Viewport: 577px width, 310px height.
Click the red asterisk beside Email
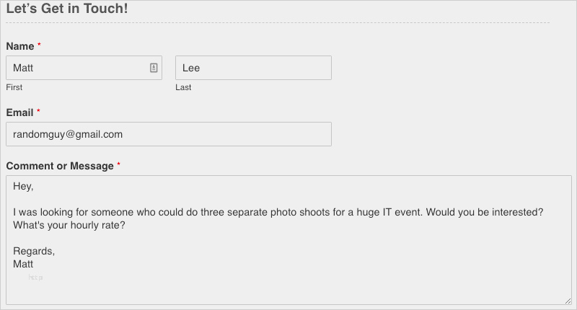click(x=38, y=111)
